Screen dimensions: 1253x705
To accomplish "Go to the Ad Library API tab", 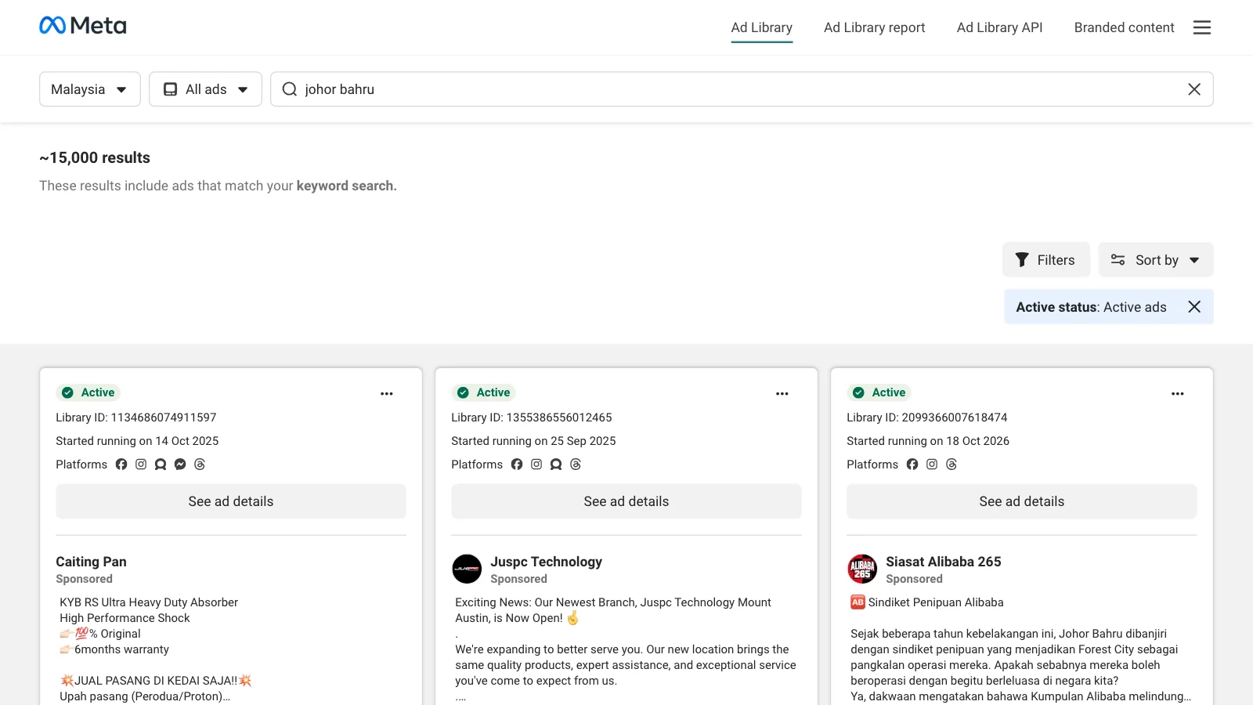I will (x=999, y=27).
